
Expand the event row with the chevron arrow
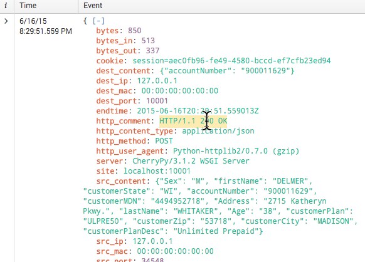click(x=6, y=21)
